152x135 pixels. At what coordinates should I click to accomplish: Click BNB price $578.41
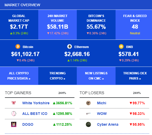pyautogui.click(x=128, y=54)
